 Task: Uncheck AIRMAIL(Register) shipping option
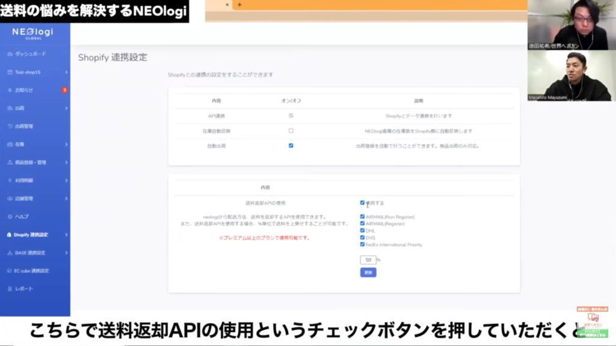[362, 223]
